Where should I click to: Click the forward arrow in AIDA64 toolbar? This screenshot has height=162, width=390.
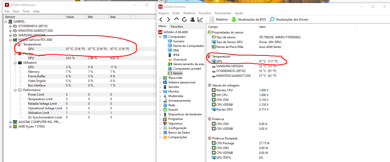coord(168,20)
